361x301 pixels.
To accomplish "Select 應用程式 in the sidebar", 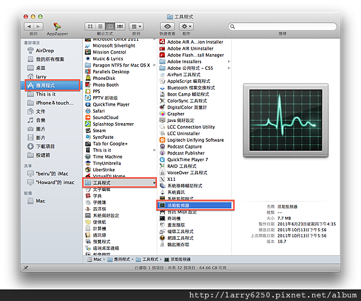I will coord(52,85).
